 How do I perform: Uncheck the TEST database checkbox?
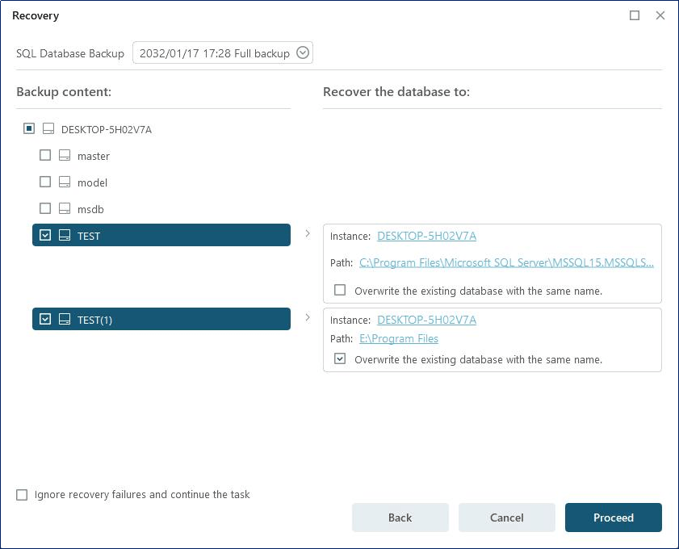pyautogui.click(x=45, y=234)
